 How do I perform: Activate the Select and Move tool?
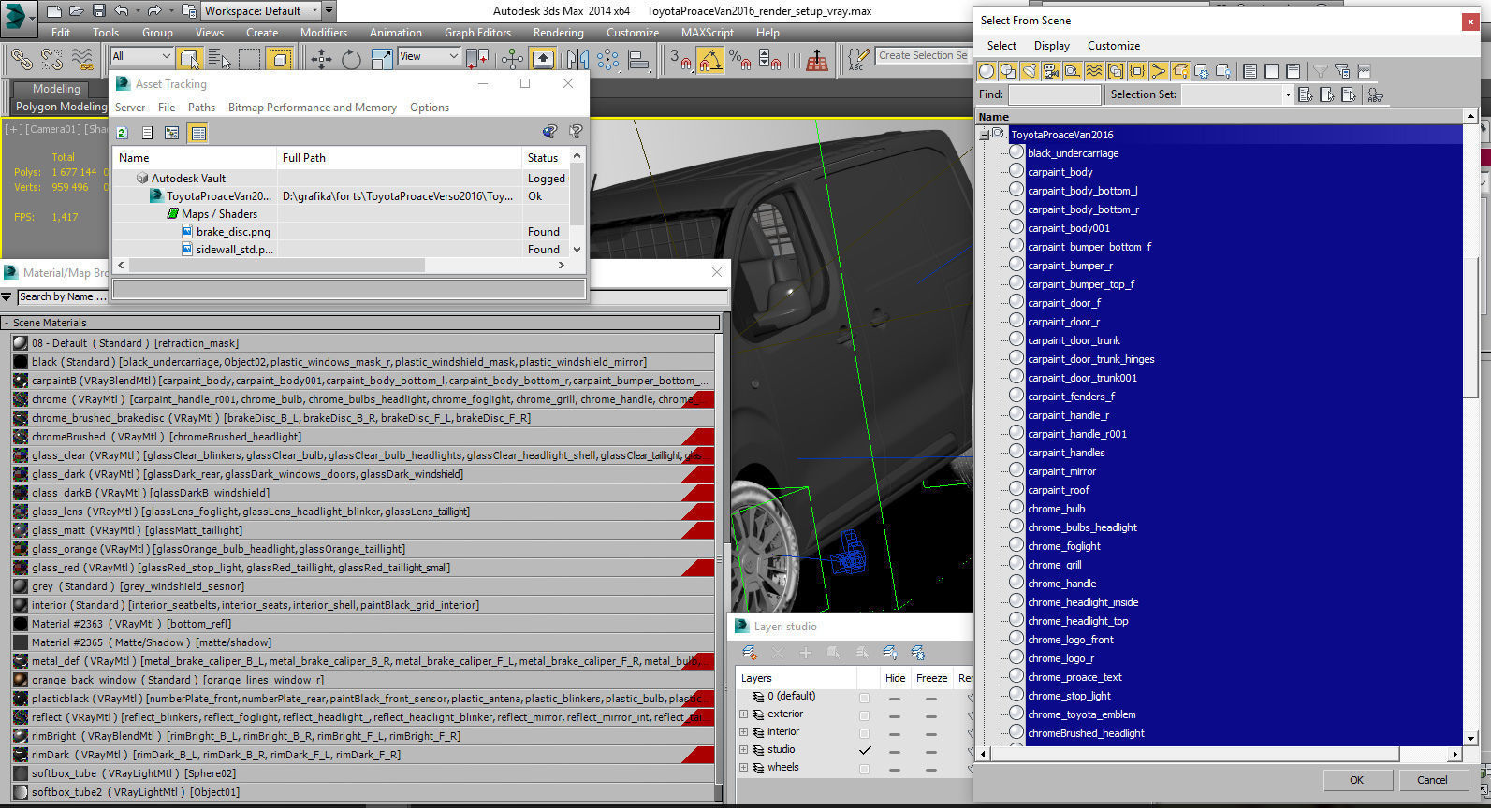(321, 59)
